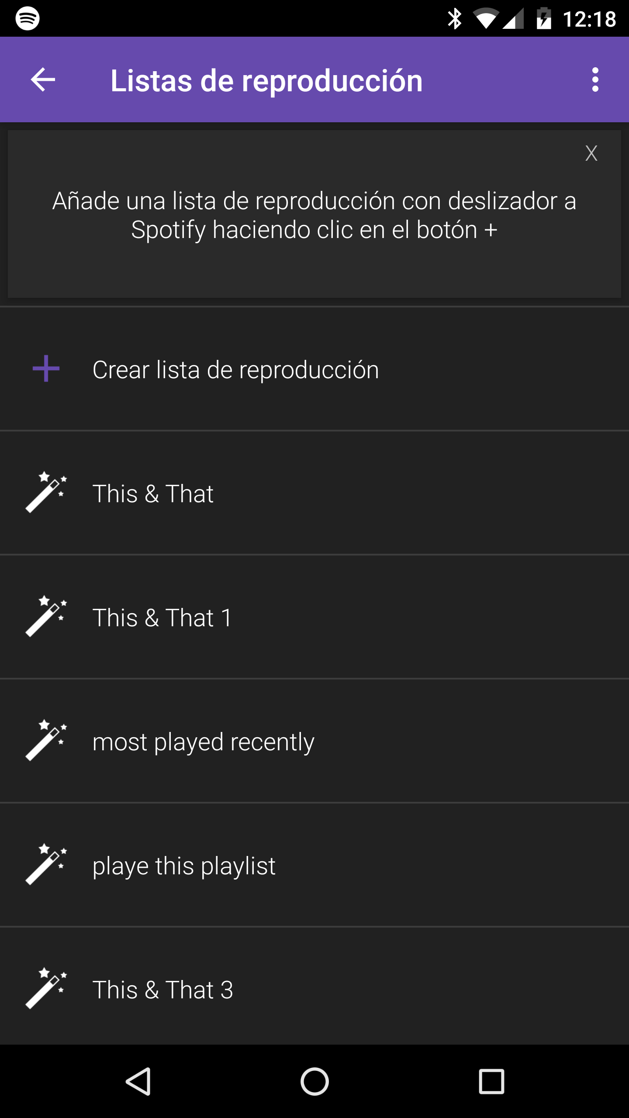This screenshot has width=629, height=1118.
Task: Tap the Spotify notification icon in status bar
Action: click(x=28, y=18)
